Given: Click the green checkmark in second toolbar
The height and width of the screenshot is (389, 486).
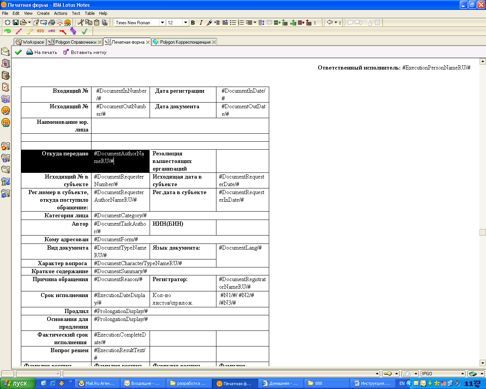Looking at the screenshot, I should [85, 32].
